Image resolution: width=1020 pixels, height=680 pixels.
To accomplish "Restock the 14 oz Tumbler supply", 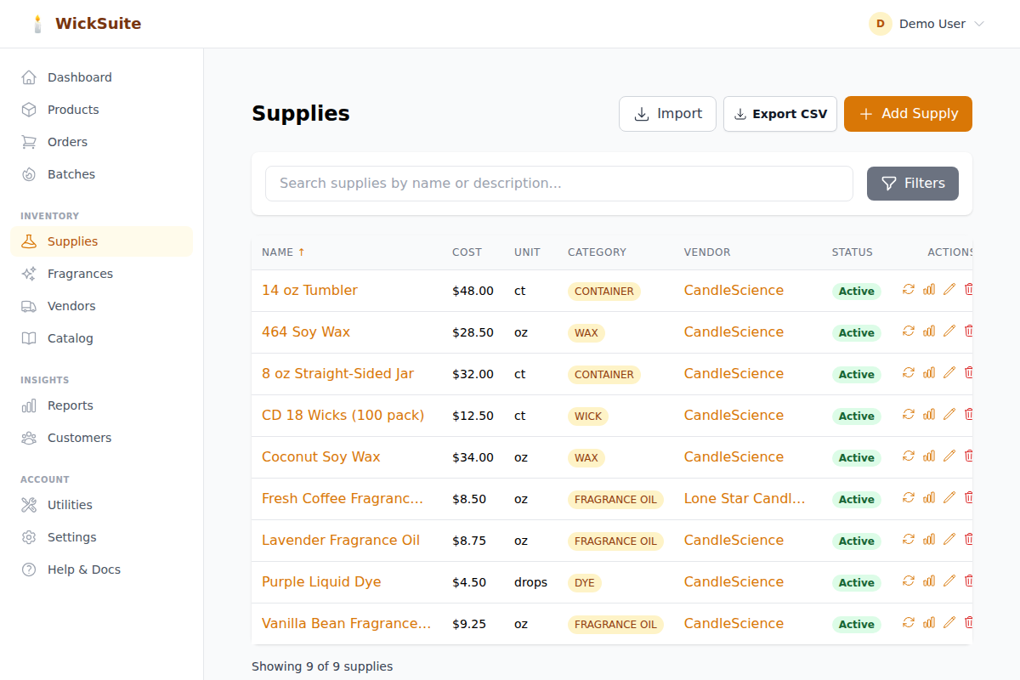I will (909, 289).
